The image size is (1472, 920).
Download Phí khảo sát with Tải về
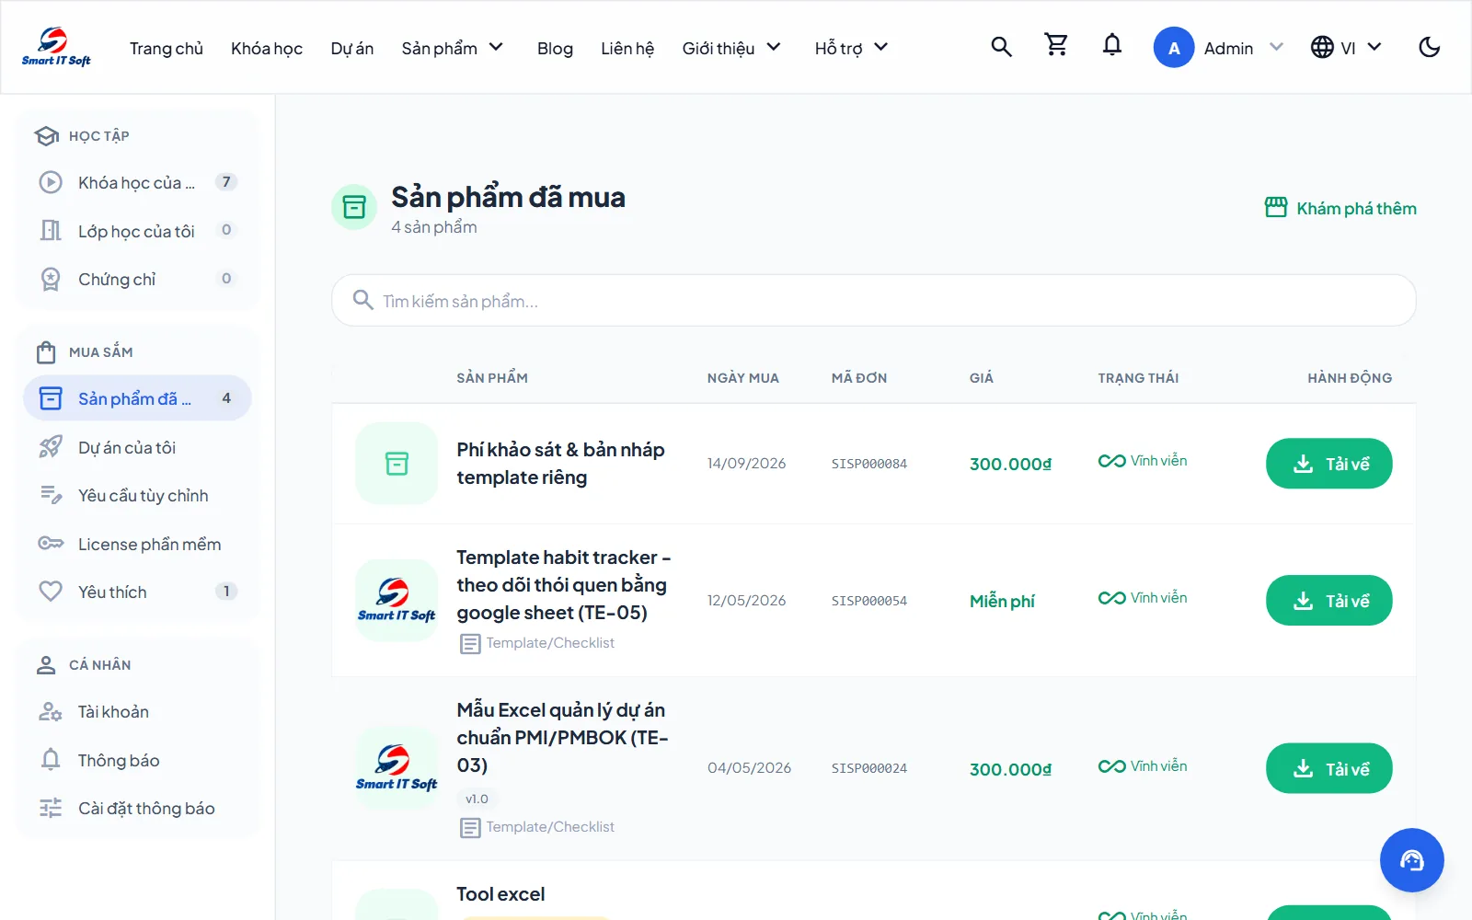pyautogui.click(x=1329, y=464)
